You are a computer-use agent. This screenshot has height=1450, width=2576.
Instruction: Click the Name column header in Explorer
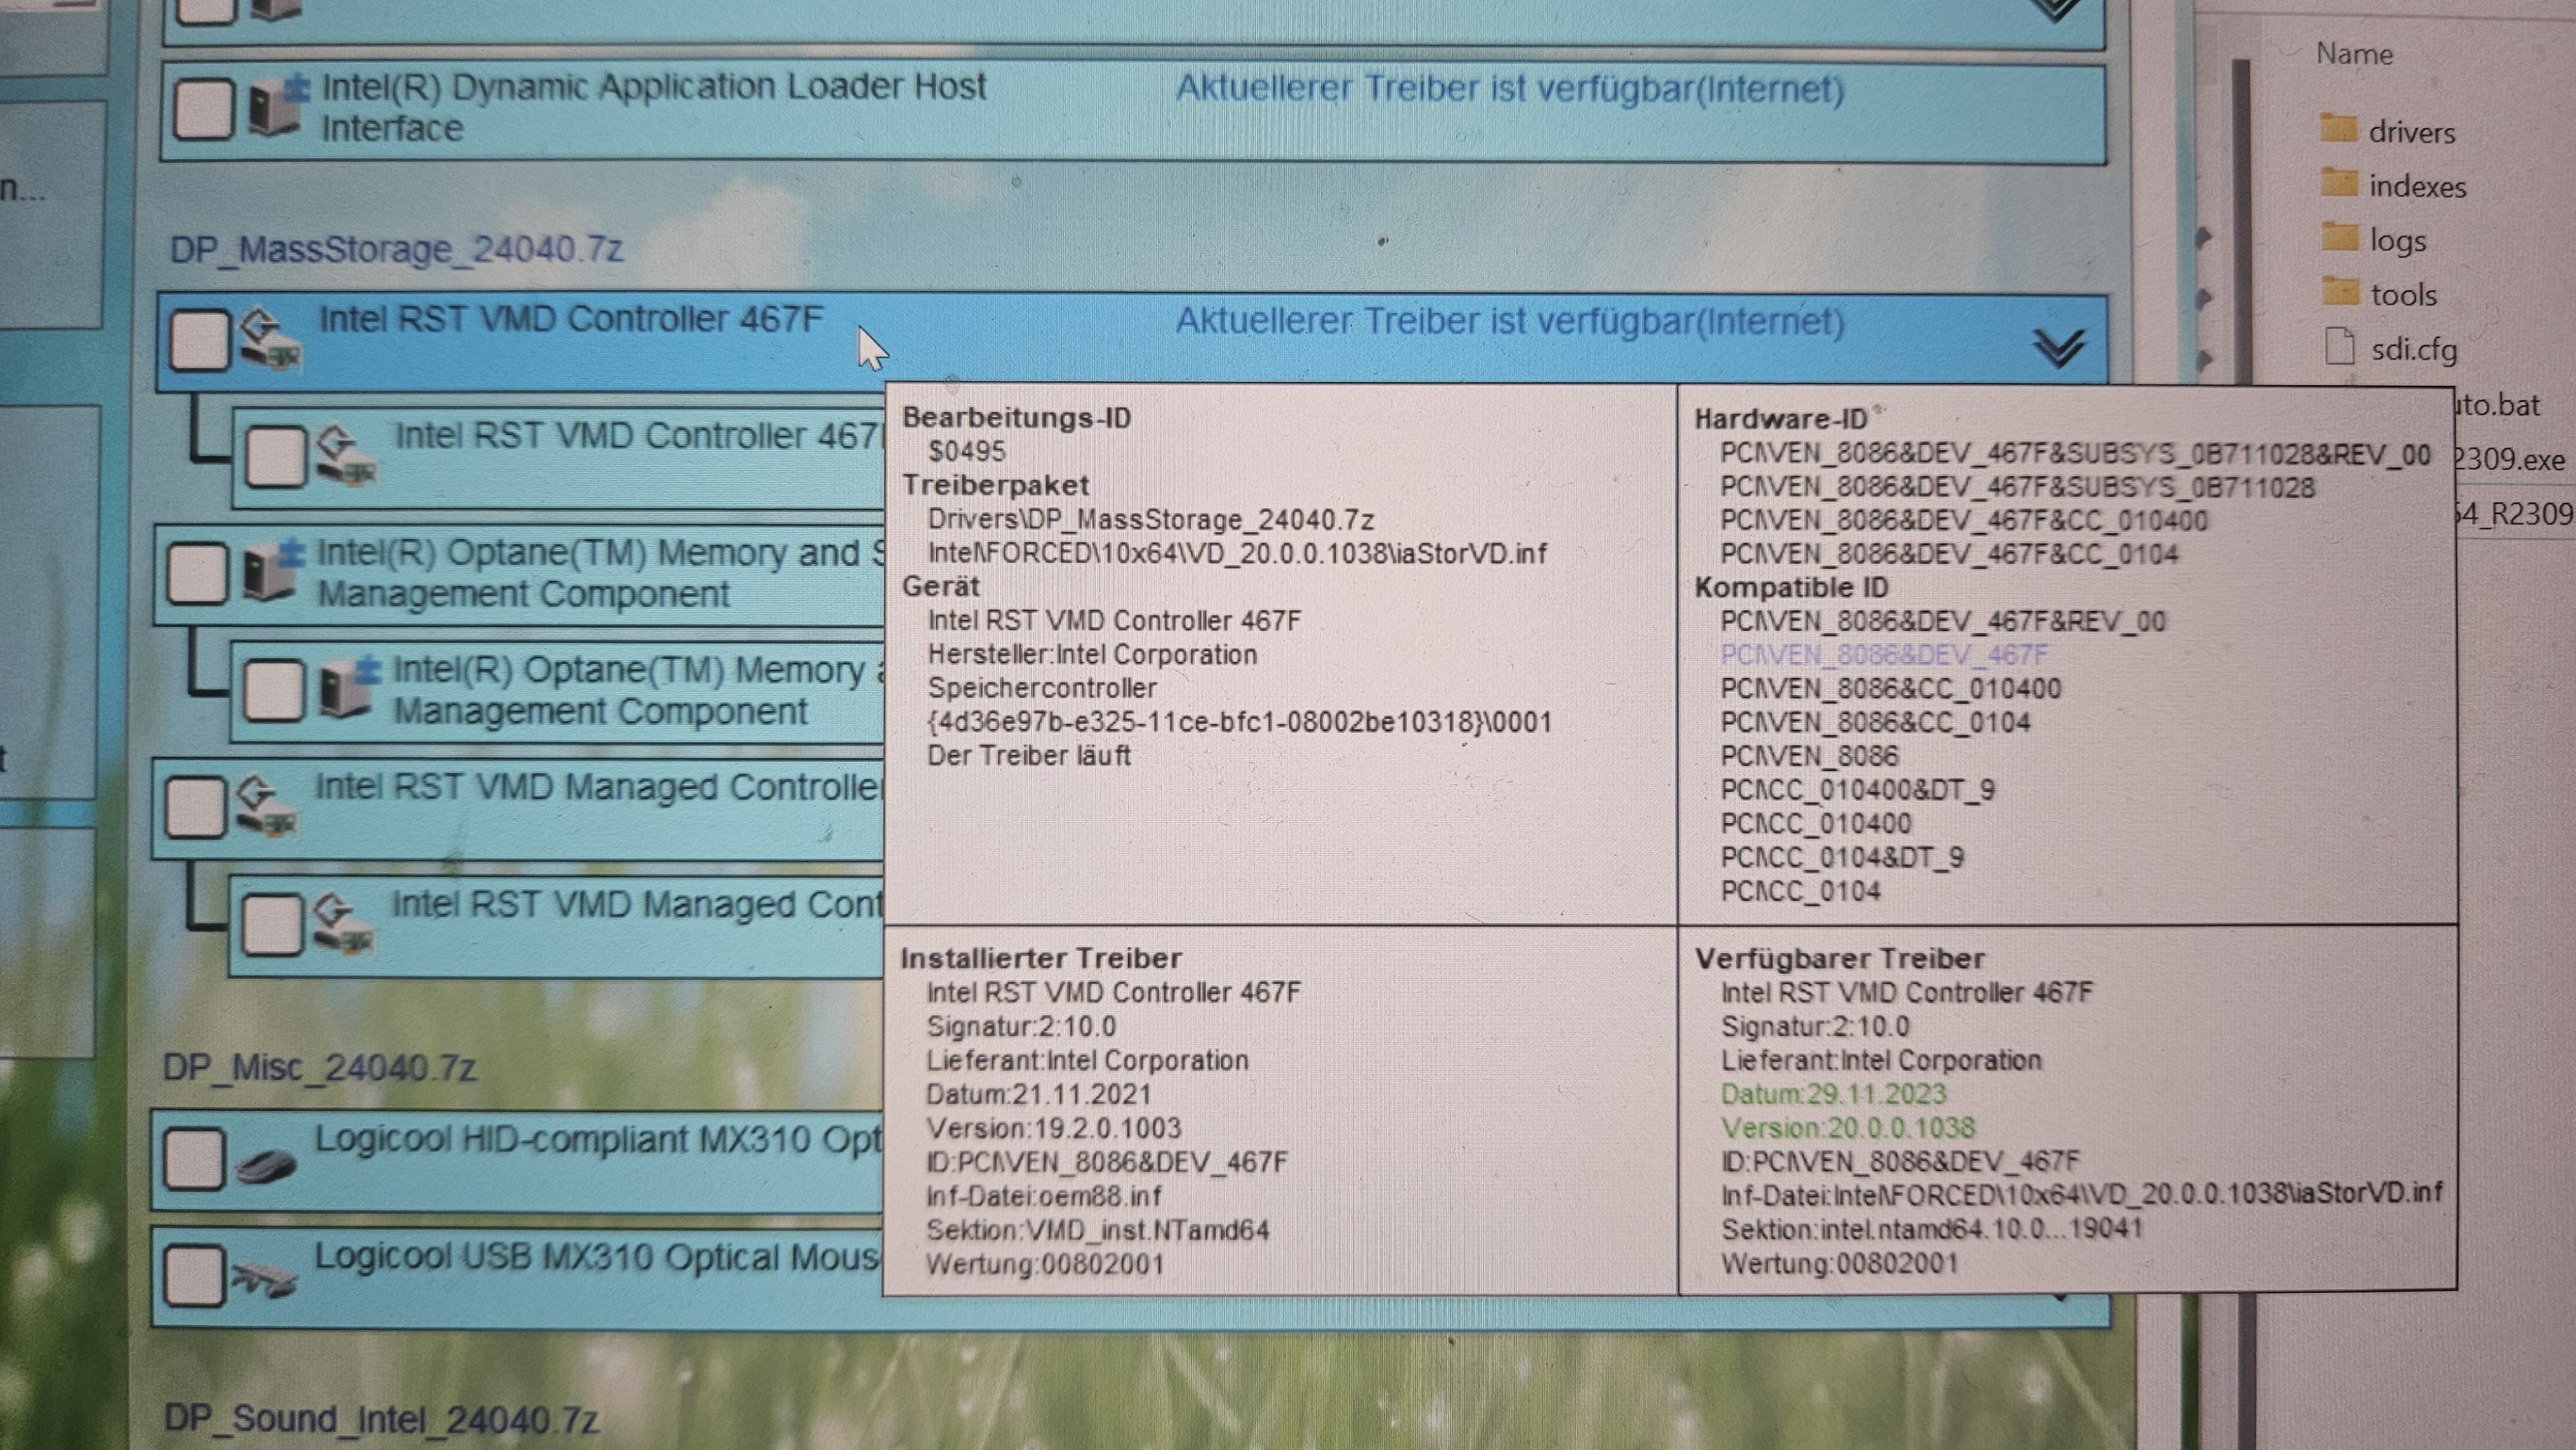click(x=2354, y=54)
